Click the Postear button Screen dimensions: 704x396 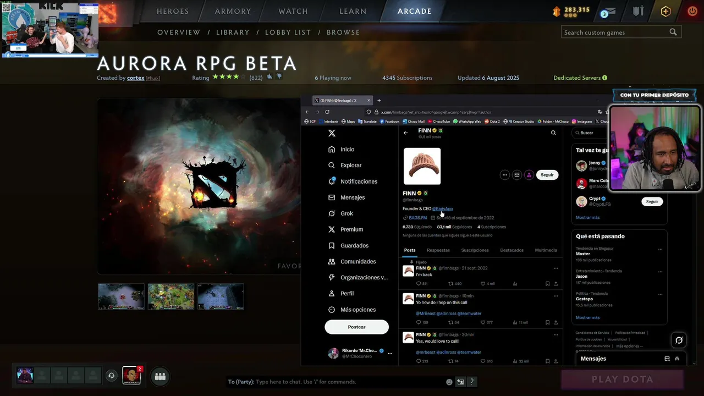[x=356, y=327]
